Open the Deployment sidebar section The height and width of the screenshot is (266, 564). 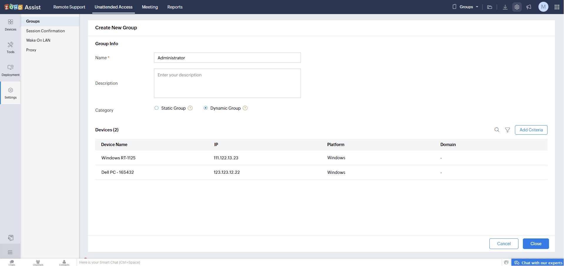pyautogui.click(x=11, y=70)
